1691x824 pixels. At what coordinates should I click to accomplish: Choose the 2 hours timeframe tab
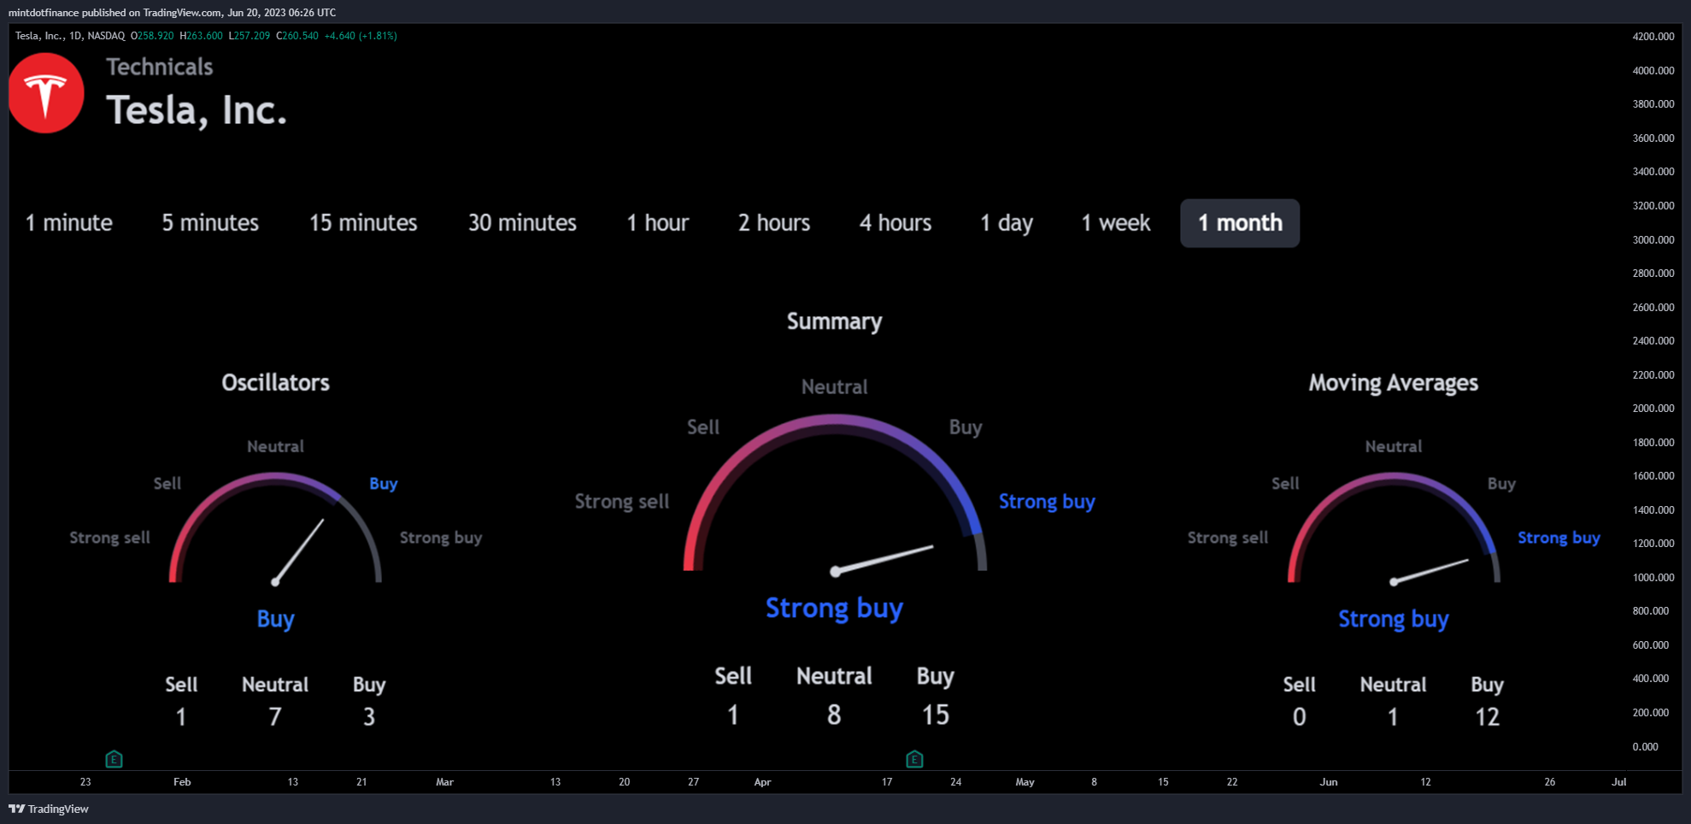[774, 223]
